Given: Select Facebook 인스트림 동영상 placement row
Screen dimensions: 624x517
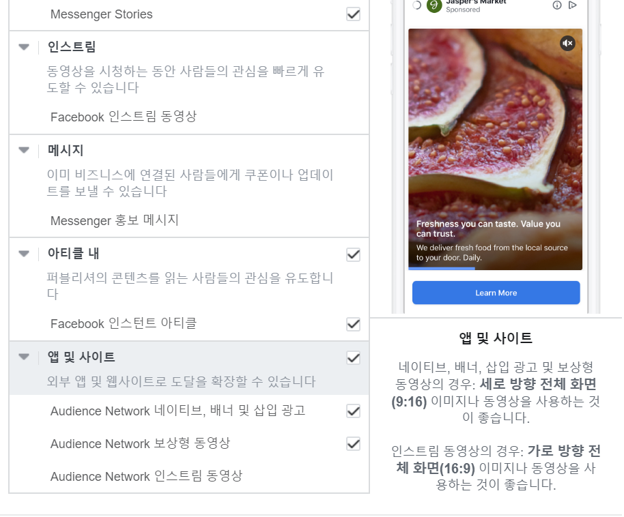Looking at the screenshot, I should 189,117.
